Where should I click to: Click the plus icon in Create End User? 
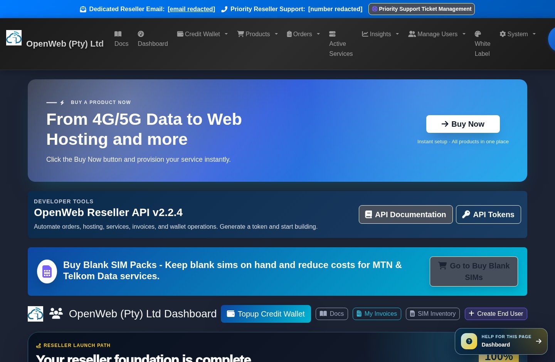pos(471,313)
